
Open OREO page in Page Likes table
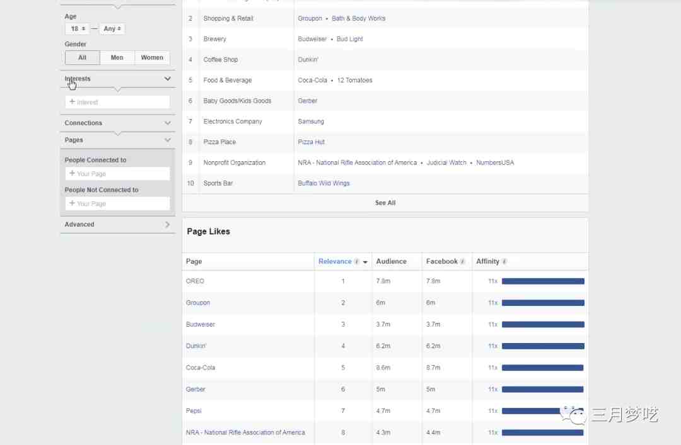tap(195, 281)
